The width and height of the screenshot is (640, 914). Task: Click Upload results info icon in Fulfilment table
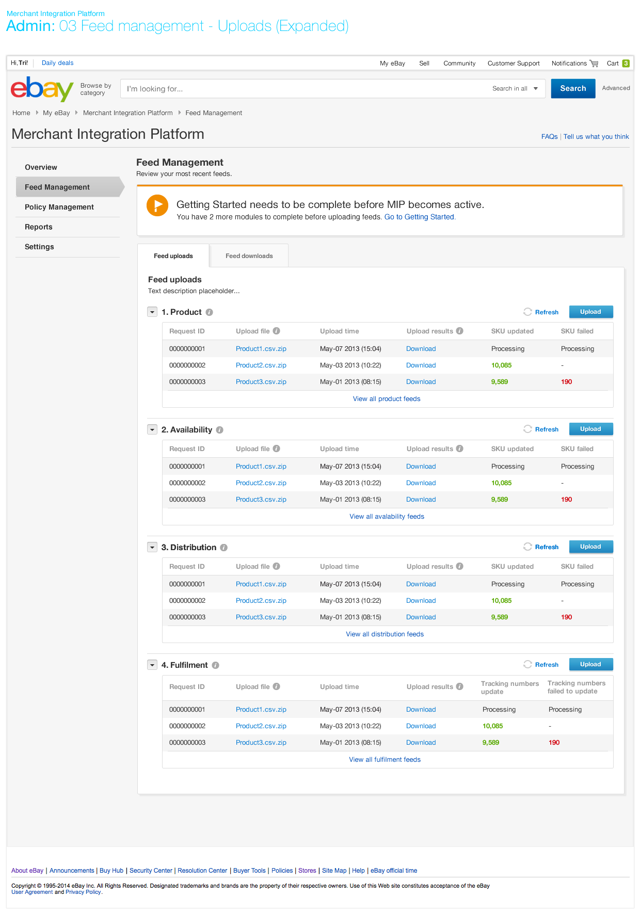click(459, 686)
